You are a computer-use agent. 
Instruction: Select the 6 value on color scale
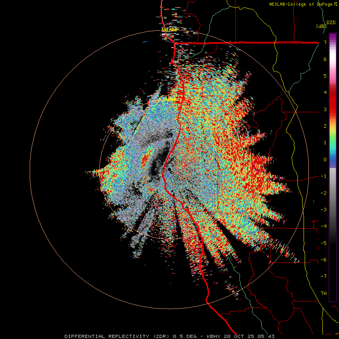coord(325,59)
